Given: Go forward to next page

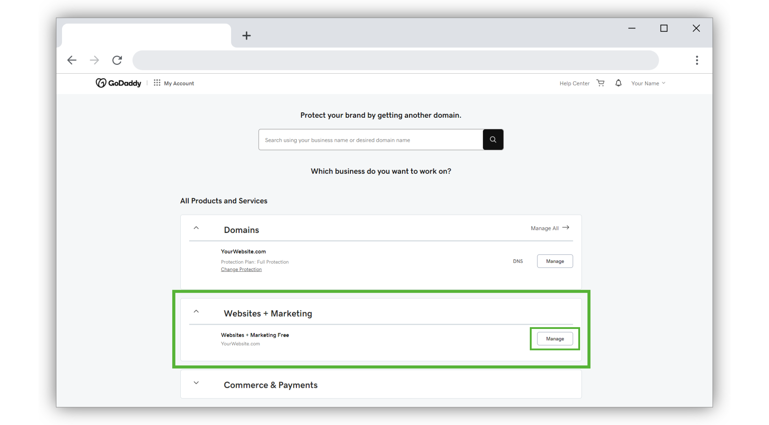Looking at the screenshot, I should tap(95, 60).
